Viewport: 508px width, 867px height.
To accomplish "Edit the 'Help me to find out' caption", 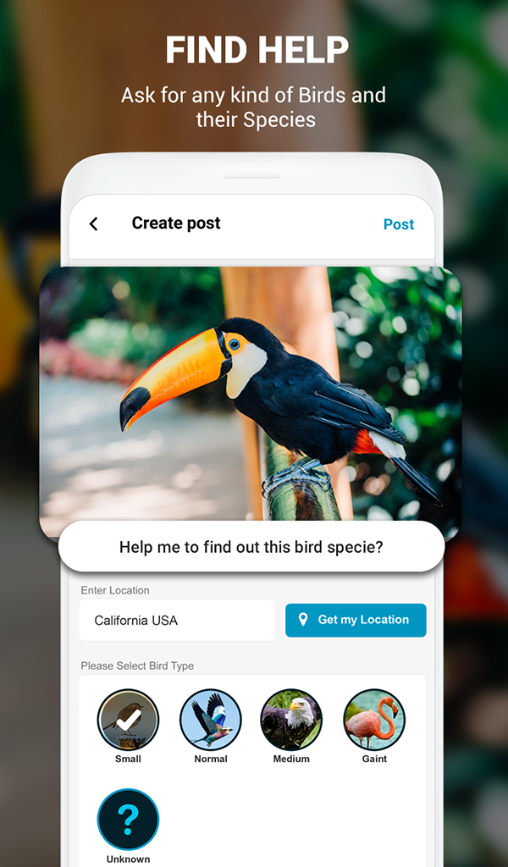I will (x=251, y=547).
